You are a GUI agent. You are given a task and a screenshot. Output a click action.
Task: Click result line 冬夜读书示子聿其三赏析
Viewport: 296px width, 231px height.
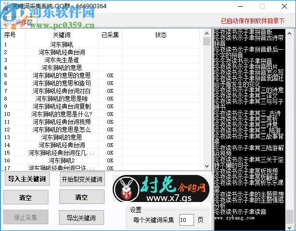(x=246, y=119)
